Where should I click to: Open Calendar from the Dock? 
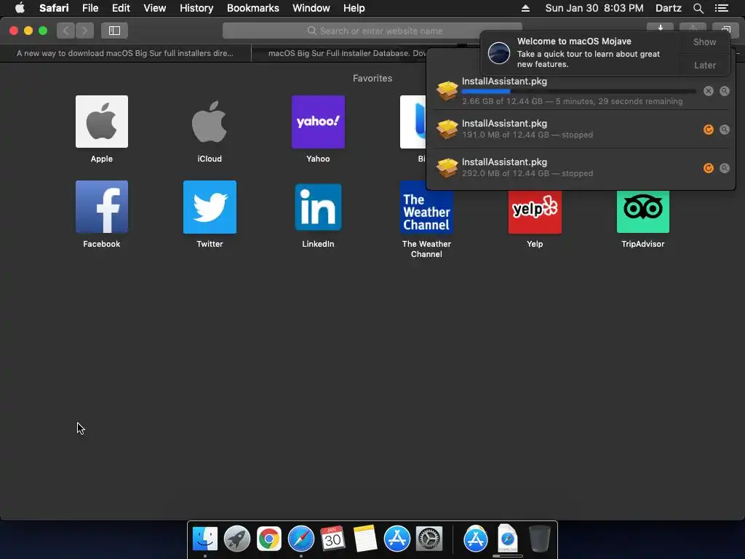332,539
